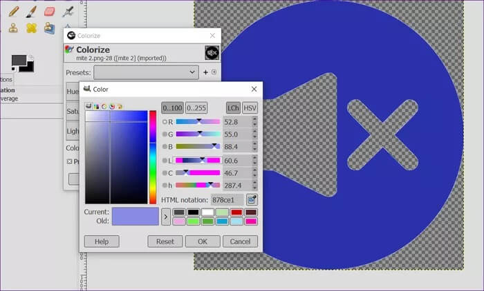The image size is (484, 291).
Task: Choose the Wheel selector tab
Action: [112, 107]
